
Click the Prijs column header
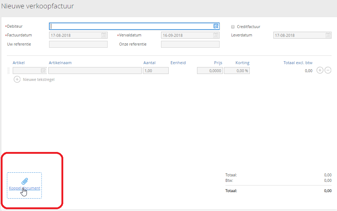point(218,63)
